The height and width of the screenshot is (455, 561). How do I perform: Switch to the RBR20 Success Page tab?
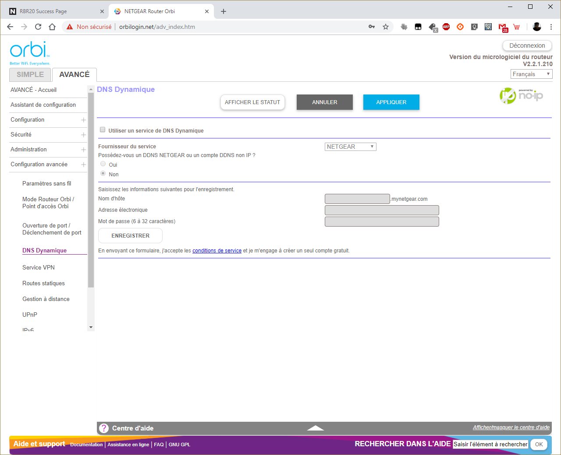[x=56, y=11]
